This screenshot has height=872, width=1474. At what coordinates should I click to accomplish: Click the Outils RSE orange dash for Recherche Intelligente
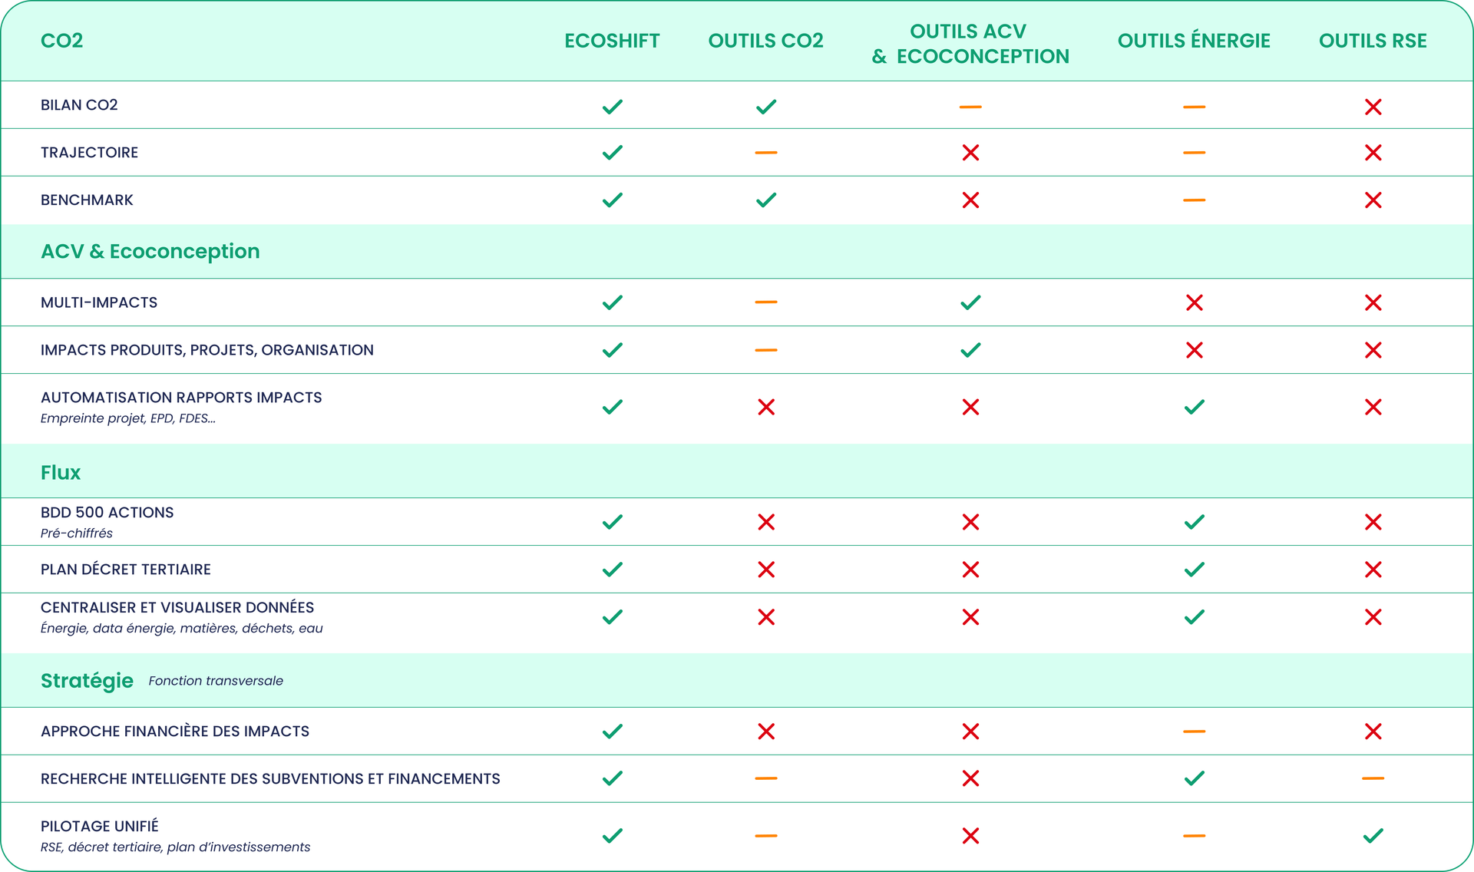click(1373, 778)
